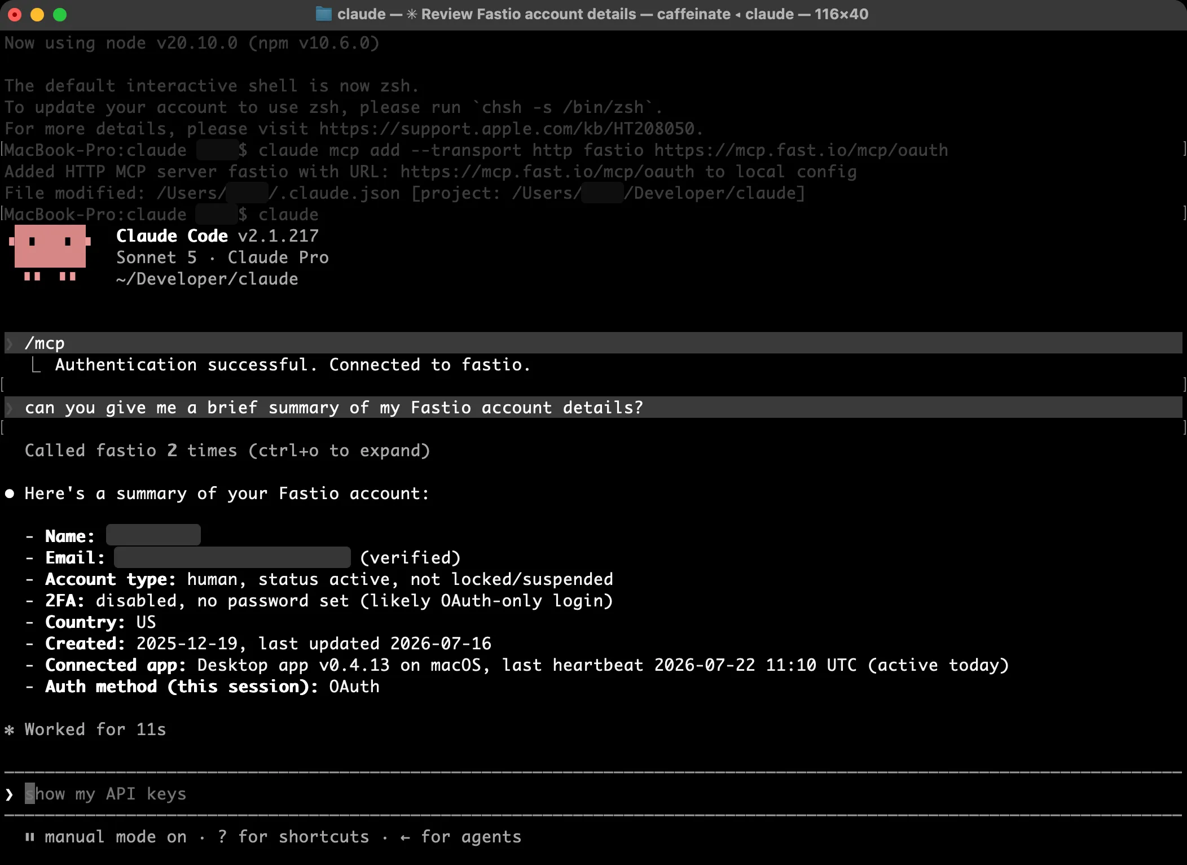Click the 'Country: US' line
1187x865 pixels.
100,622
